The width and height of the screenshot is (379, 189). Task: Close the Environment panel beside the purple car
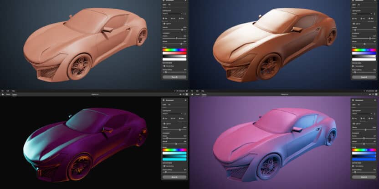[x=185, y=100]
